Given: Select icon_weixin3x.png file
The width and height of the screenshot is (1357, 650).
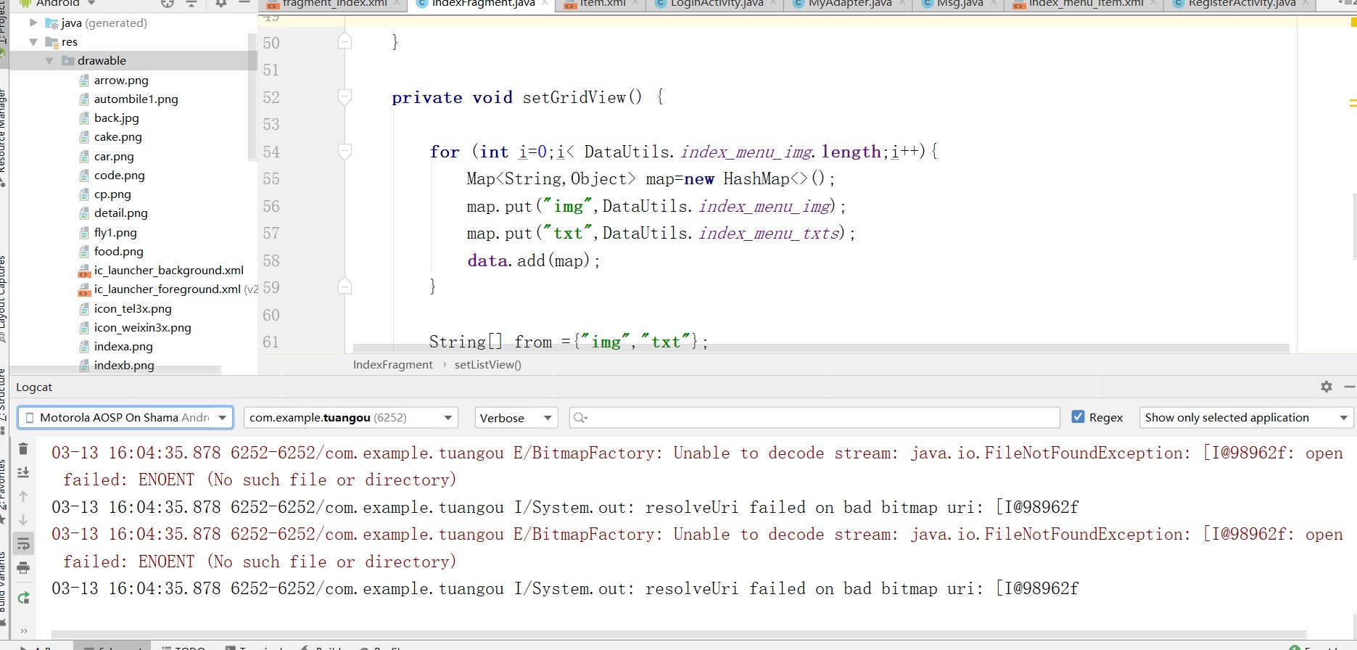Looking at the screenshot, I should (x=142, y=327).
